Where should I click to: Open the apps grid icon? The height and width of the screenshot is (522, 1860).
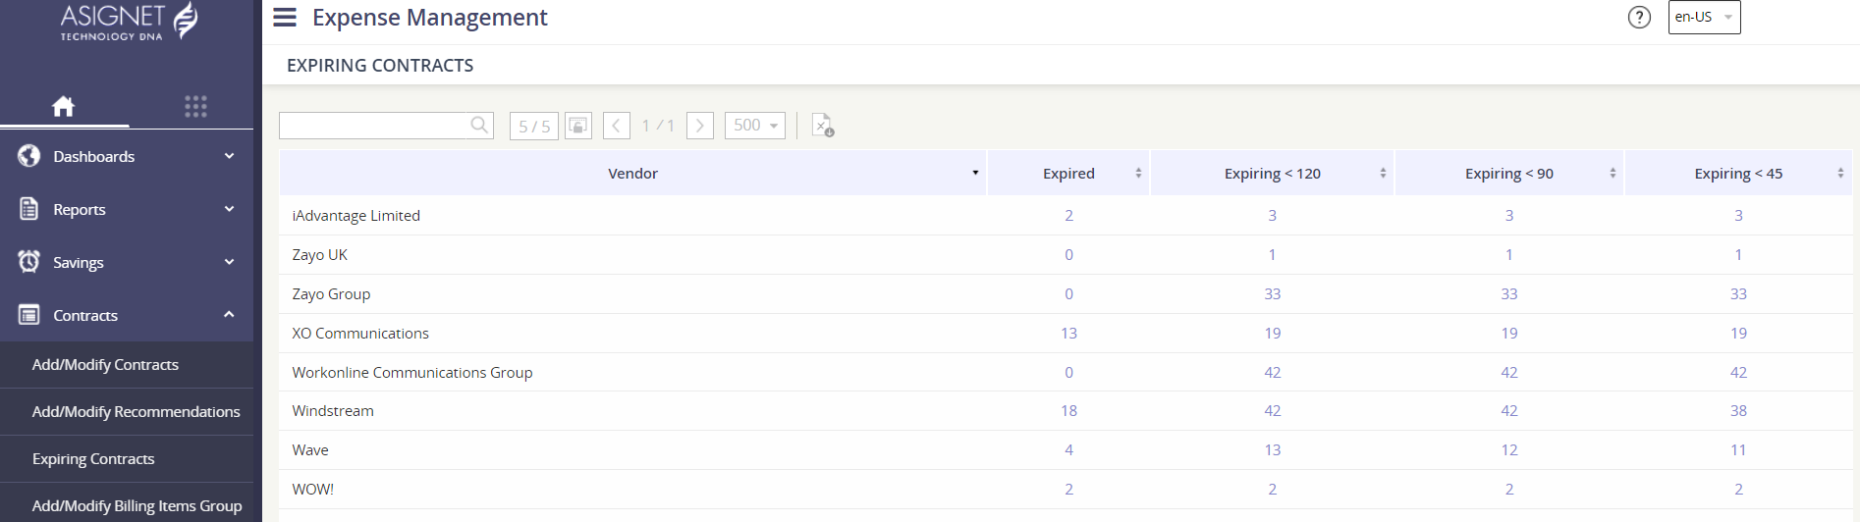pyautogui.click(x=195, y=106)
